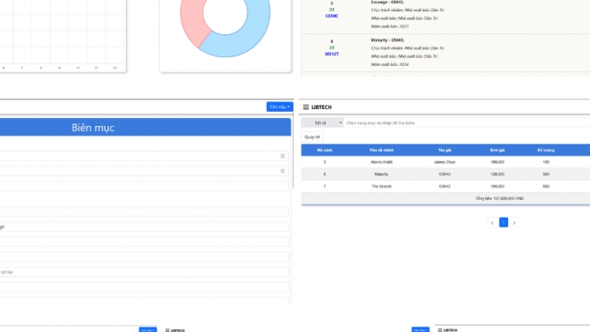
Task: Click book code 7 in The Search row
Action: (325, 187)
